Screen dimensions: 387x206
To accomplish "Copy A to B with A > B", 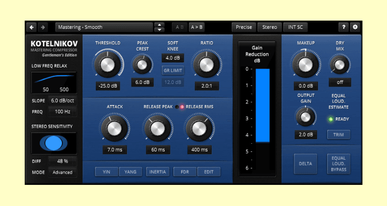I will pos(197,27).
